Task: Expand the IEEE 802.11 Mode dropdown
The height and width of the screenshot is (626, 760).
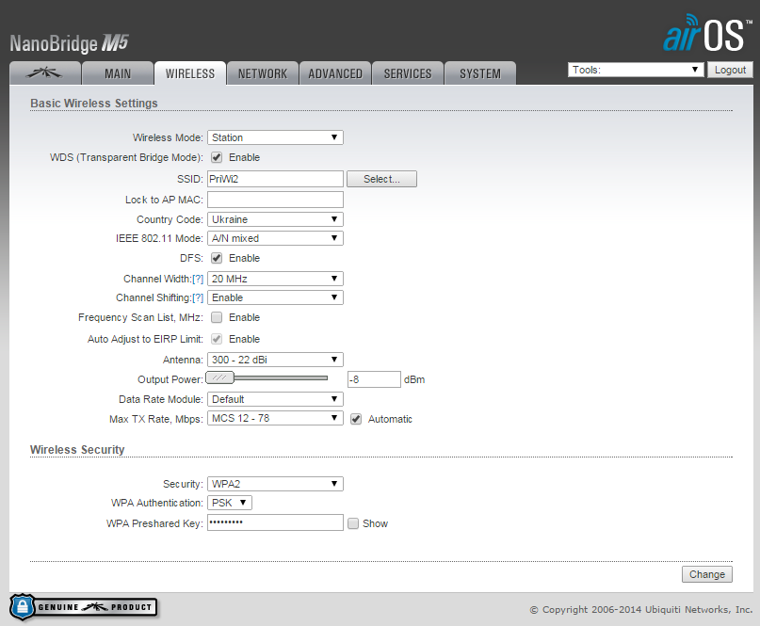Action: point(275,238)
